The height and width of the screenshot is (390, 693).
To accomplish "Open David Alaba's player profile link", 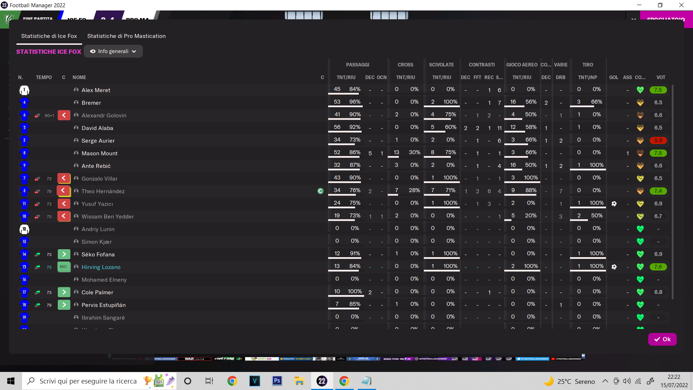I will (x=97, y=128).
